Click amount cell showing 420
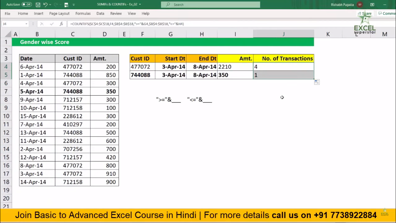Image resolution: width=396 pixels, height=223 pixels. point(104,157)
